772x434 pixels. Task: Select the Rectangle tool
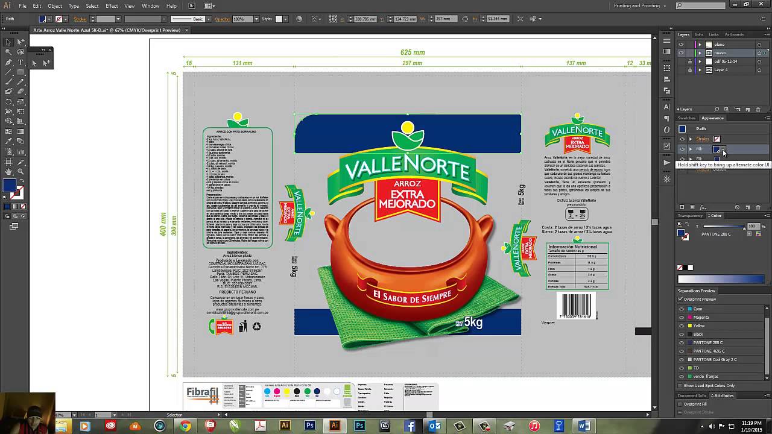tap(21, 72)
